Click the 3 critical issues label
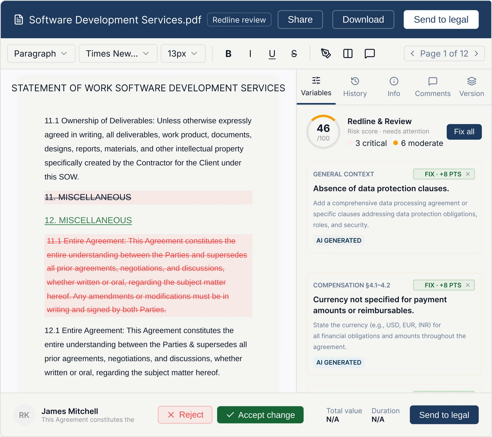Viewport: 492px width, 437px height. (367, 143)
